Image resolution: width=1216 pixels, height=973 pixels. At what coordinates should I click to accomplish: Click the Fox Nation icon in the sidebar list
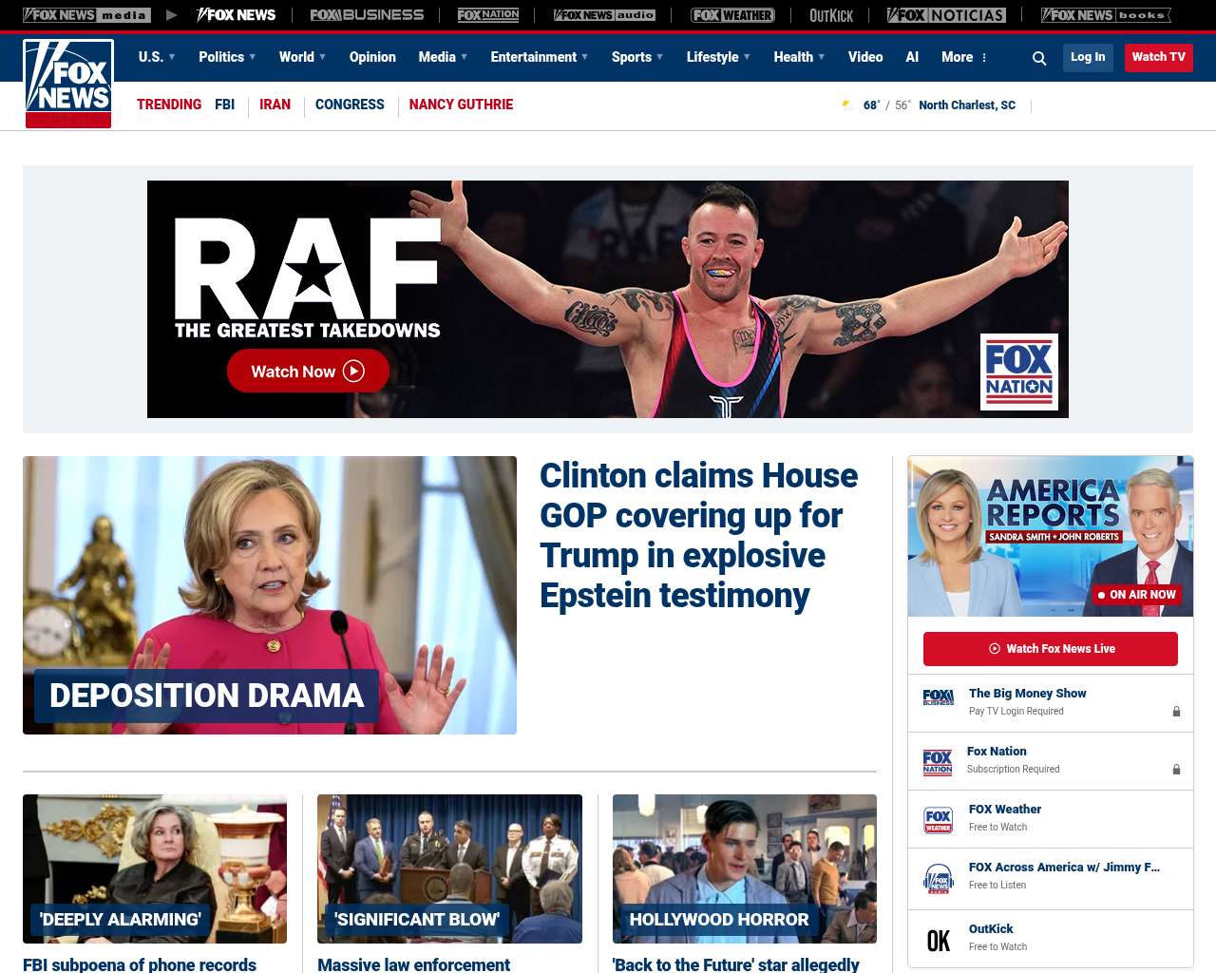tap(938, 762)
